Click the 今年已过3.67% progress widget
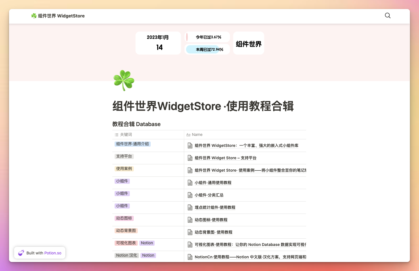 (207, 37)
